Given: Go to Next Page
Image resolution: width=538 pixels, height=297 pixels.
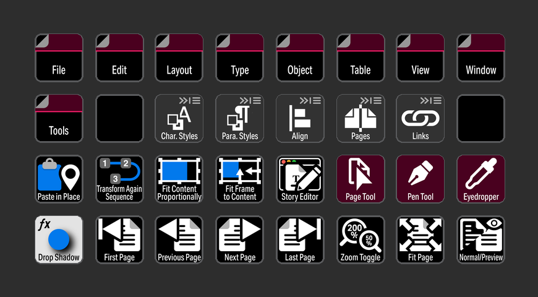Looking at the screenshot, I should tap(240, 239).
